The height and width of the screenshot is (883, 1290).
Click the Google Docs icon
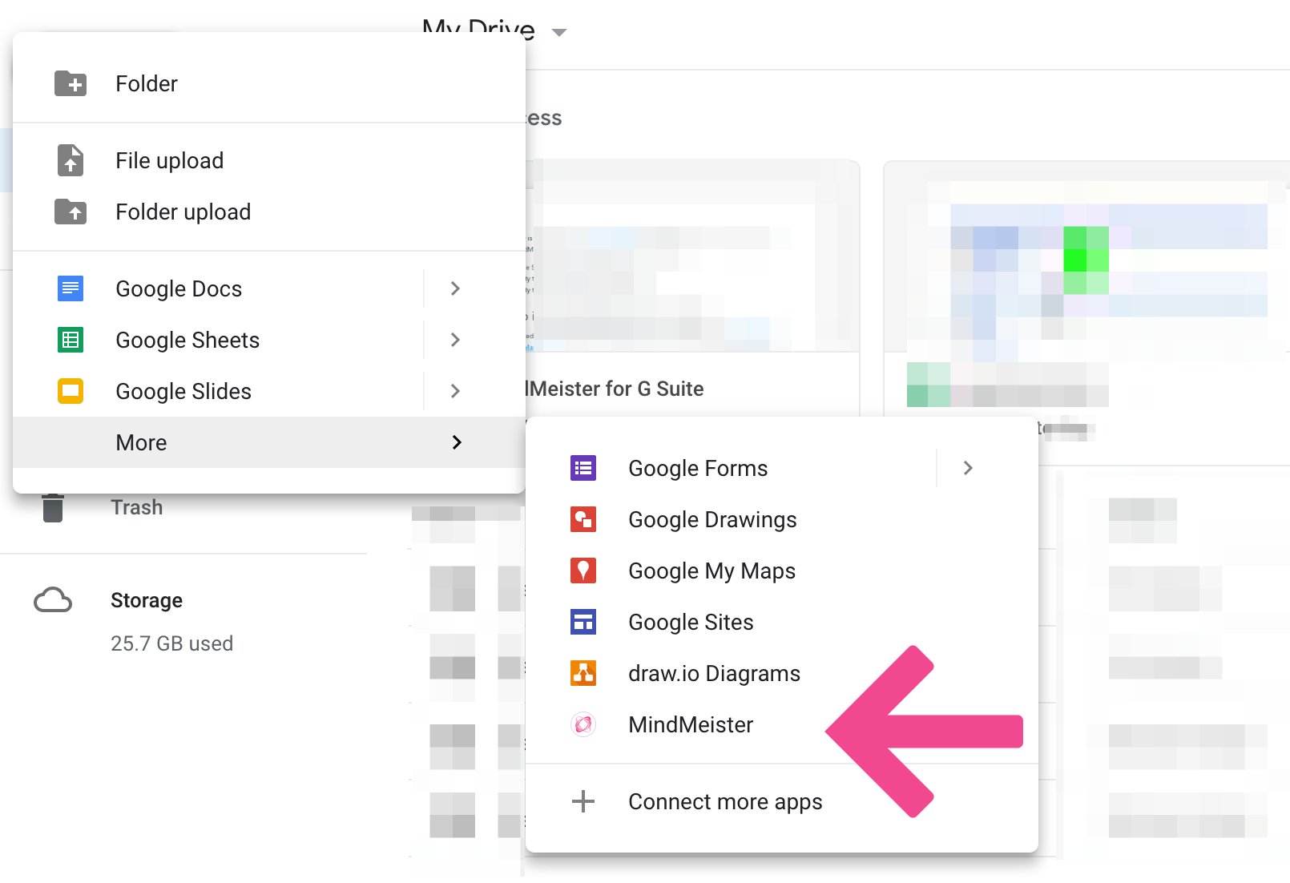coord(71,288)
